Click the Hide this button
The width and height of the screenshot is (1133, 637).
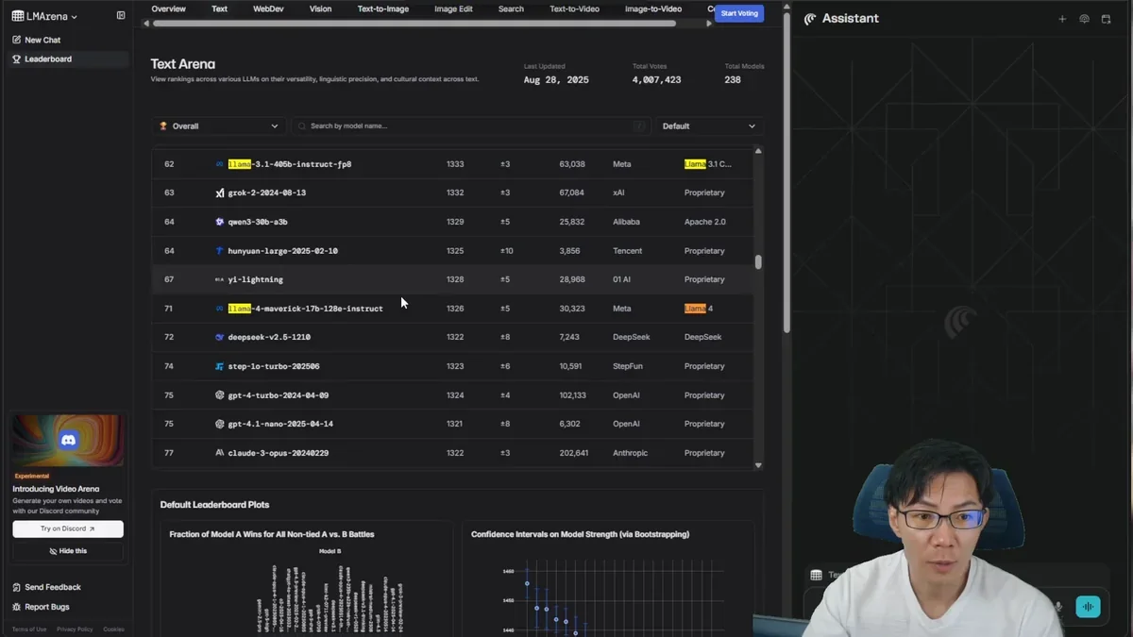point(68,551)
